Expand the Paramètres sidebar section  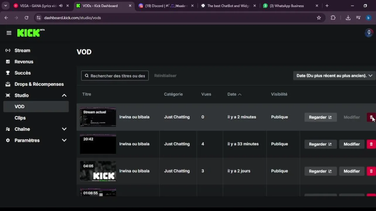coord(64,140)
